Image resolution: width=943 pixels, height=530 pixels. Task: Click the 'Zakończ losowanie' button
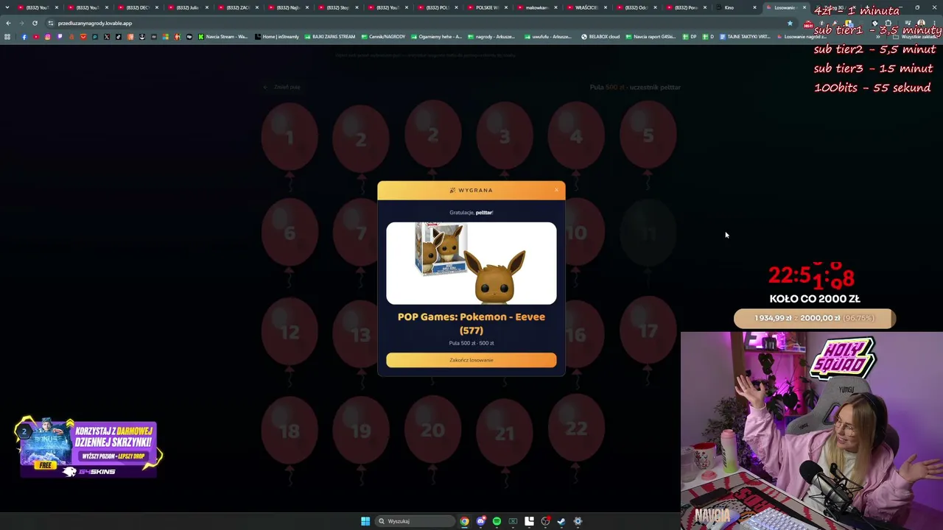[x=471, y=360]
